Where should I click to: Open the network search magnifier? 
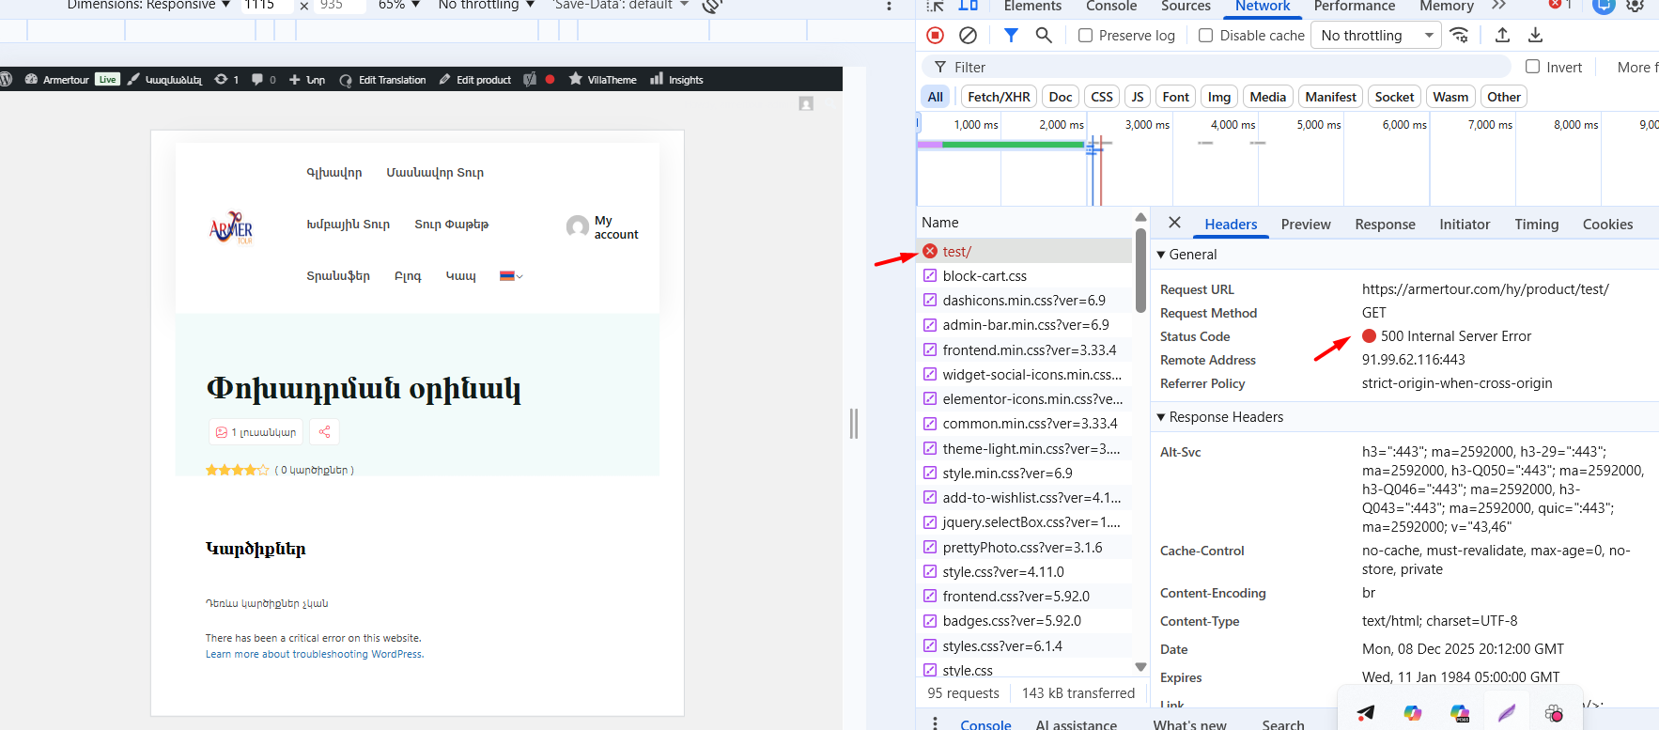coord(1044,36)
